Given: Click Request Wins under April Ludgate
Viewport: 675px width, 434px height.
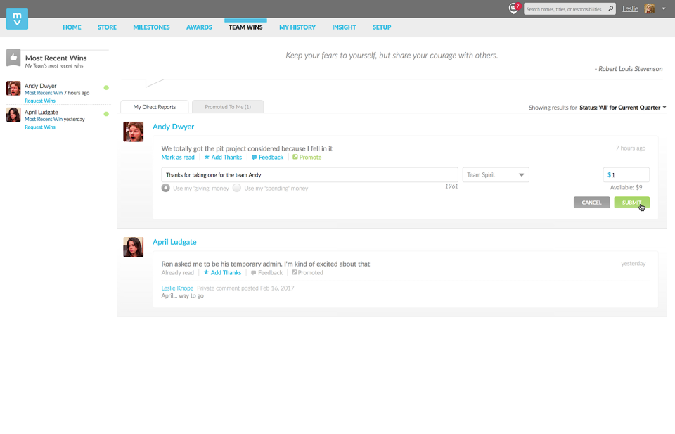Looking at the screenshot, I should pyautogui.click(x=40, y=127).
